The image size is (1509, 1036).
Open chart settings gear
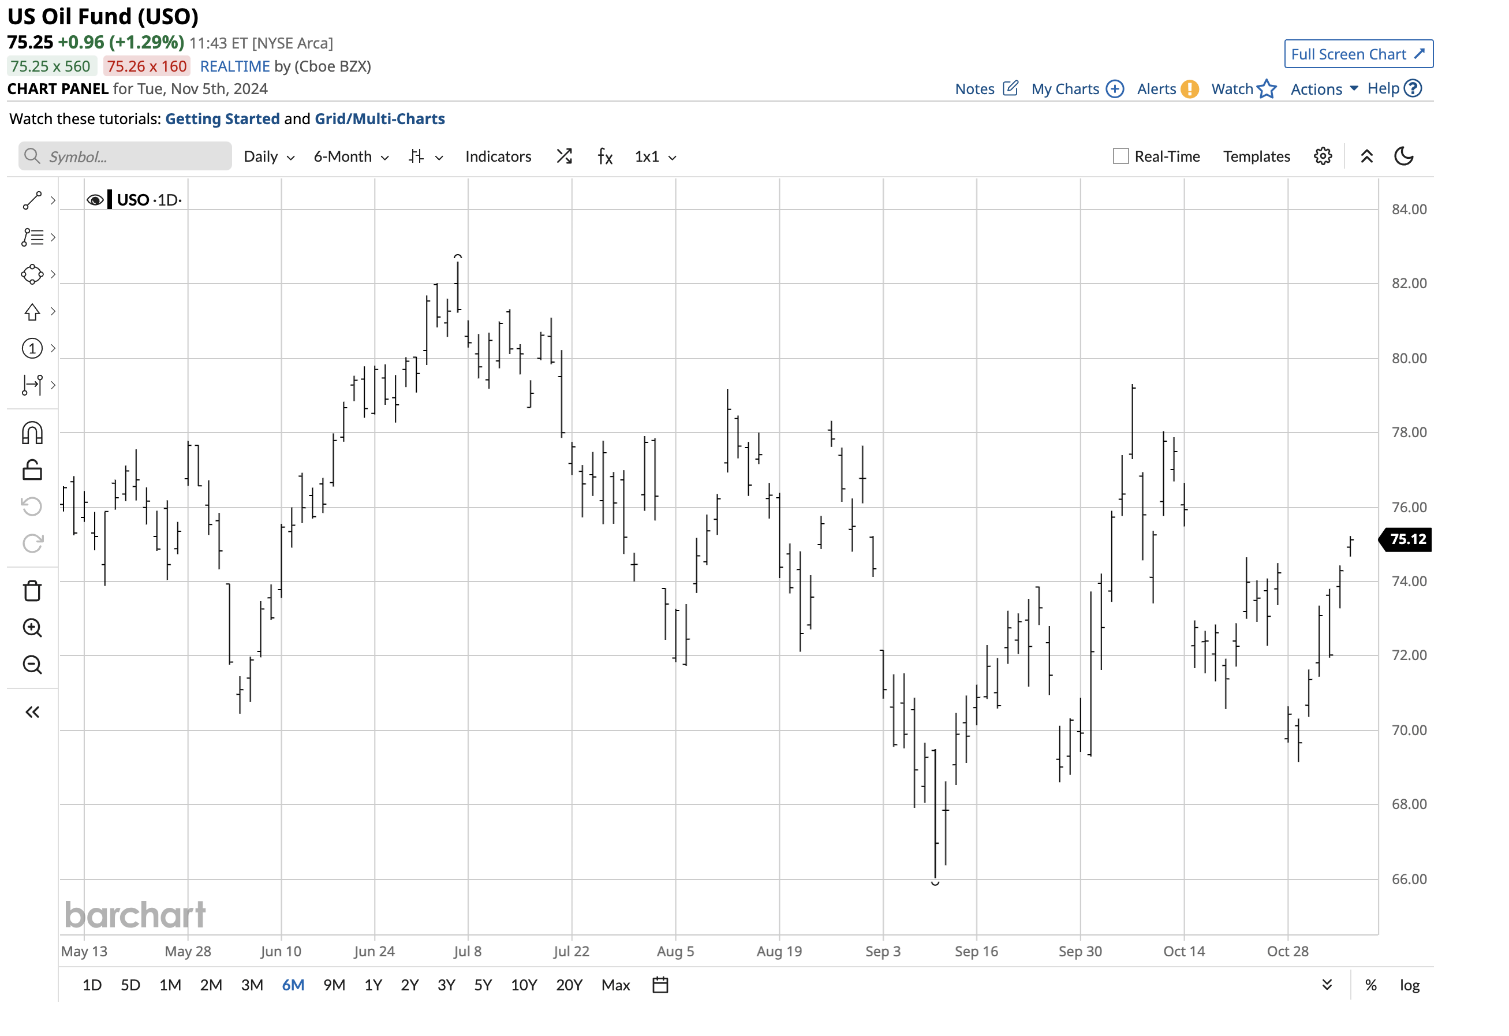1323,156
